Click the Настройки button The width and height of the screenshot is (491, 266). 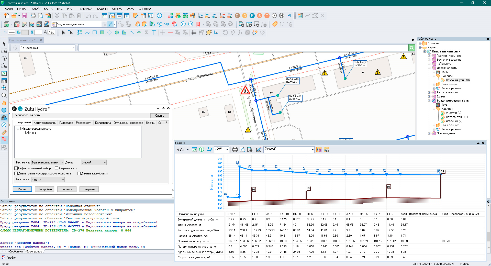point(44,189)
